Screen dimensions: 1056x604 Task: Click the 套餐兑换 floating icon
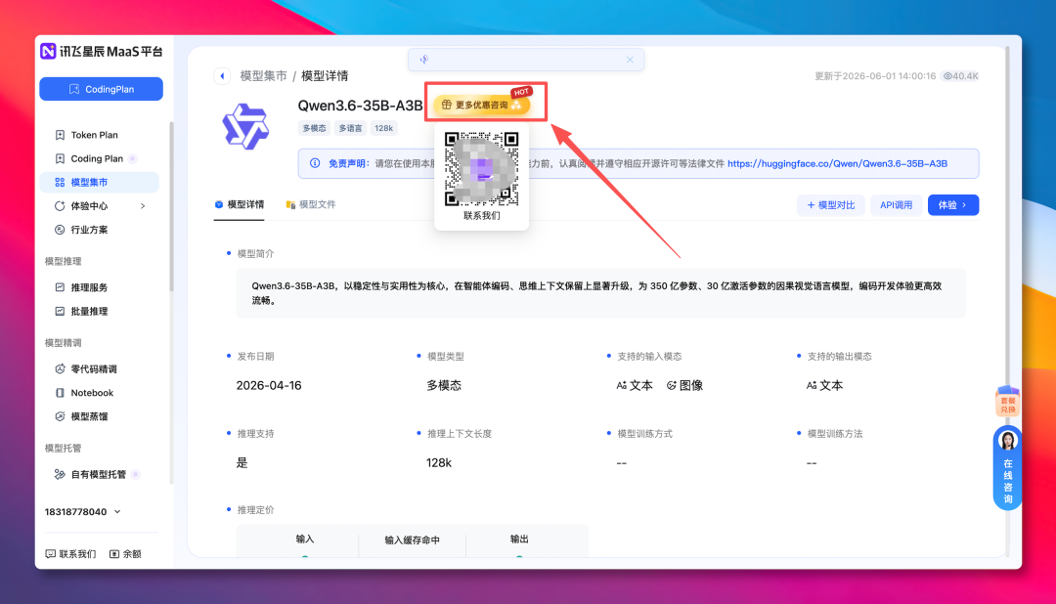(1007, 402)
